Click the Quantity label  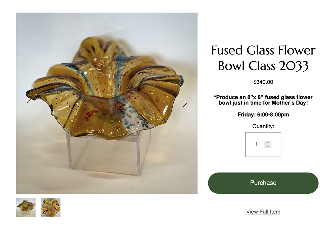tap(263, 126)
